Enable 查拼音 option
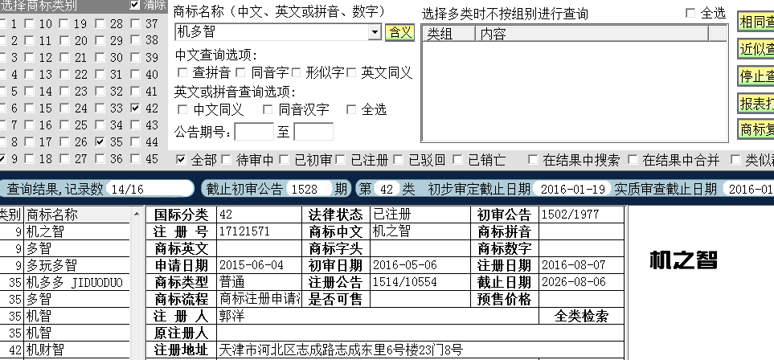 point(182,72)
